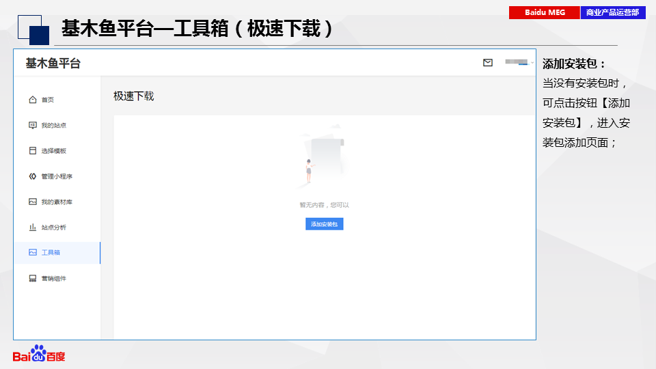Click the 我的素材库 image icon
656x369 pixels.
[x=33, y=202]
